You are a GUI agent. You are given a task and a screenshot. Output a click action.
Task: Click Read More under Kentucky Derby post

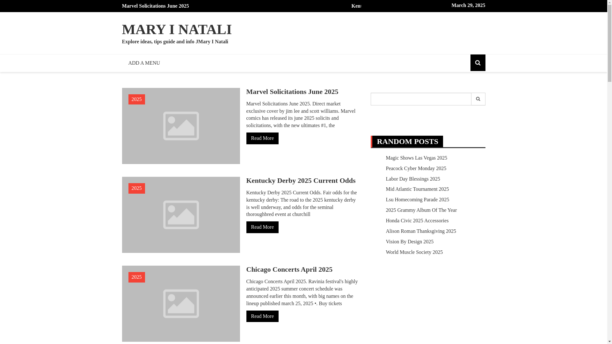coord(262,227)
